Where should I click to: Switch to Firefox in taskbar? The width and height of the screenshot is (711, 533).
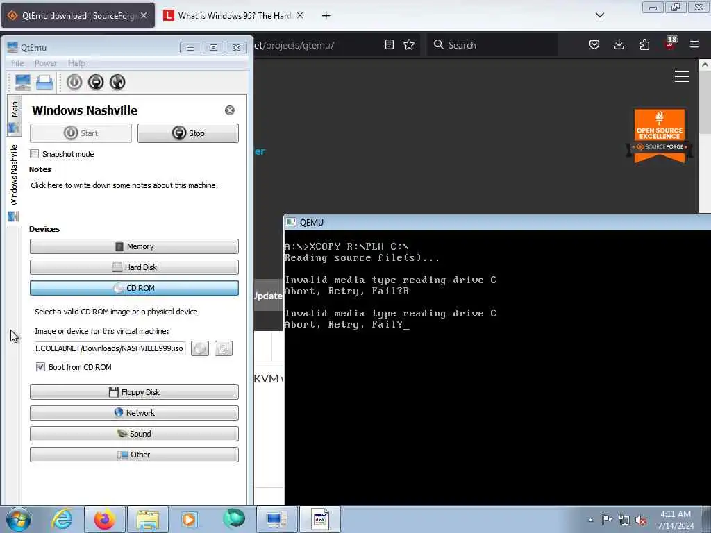(105, 519)
